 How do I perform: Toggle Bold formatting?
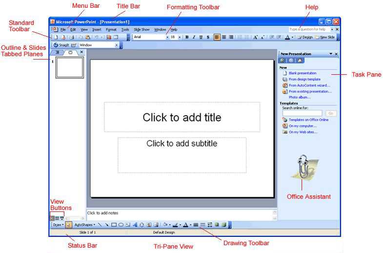pos(187,37)
